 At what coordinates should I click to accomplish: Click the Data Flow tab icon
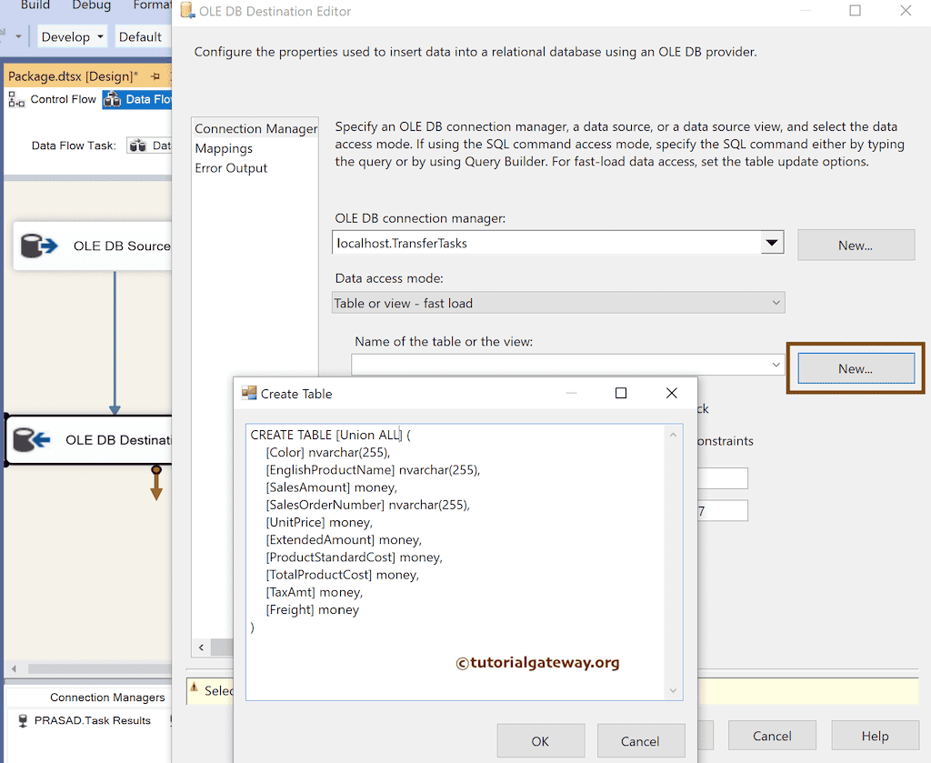(112, 100)
